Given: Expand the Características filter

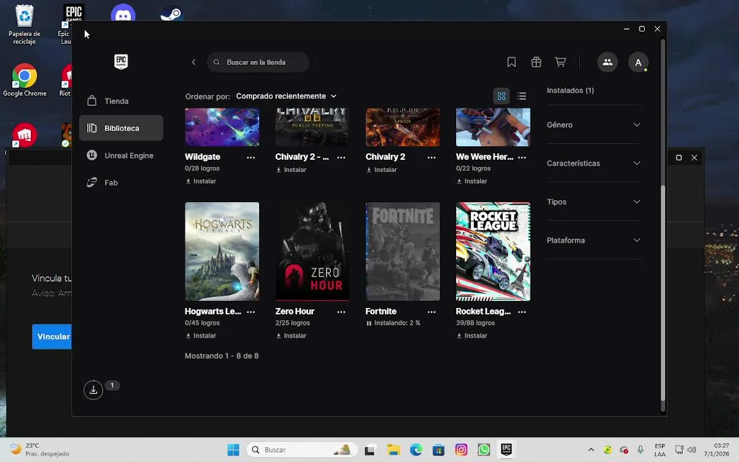Looking at the screenshot, I should point(594,163).
